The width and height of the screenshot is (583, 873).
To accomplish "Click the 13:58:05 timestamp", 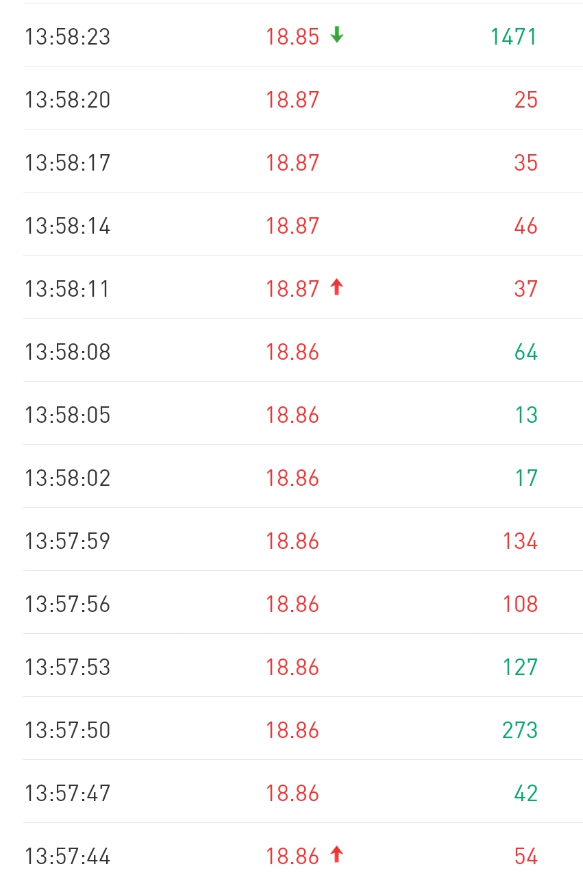I will pos(67,415).
